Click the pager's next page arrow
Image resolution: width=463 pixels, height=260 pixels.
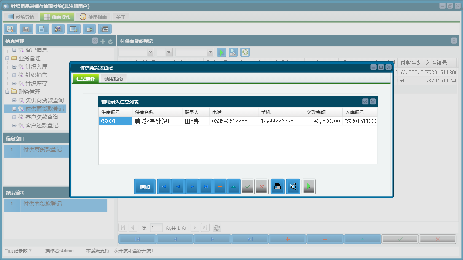point(195,228)
